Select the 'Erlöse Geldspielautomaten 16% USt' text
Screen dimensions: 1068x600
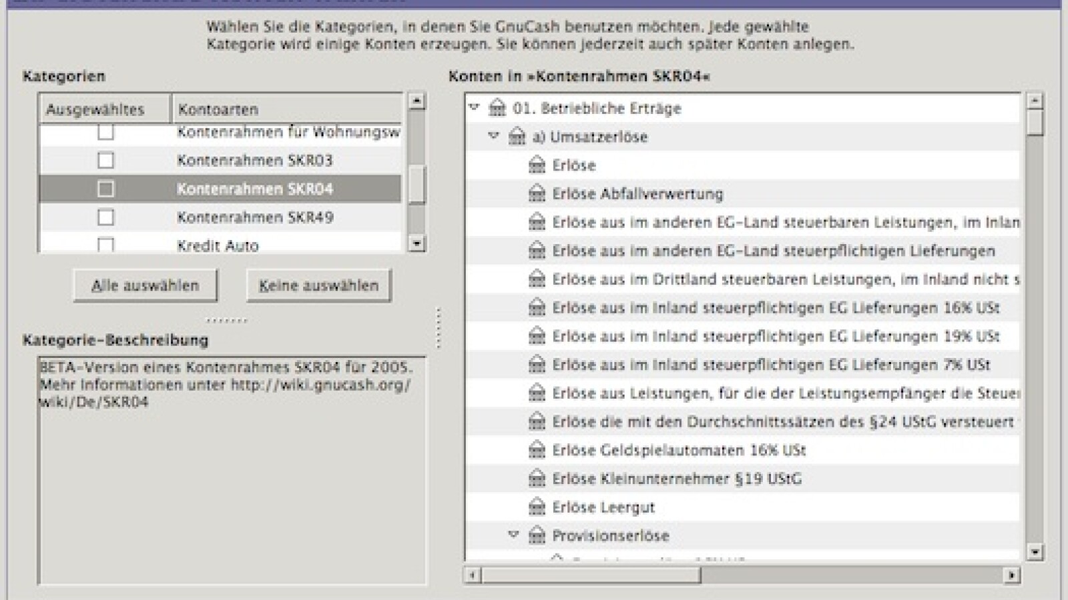point(679,450)
